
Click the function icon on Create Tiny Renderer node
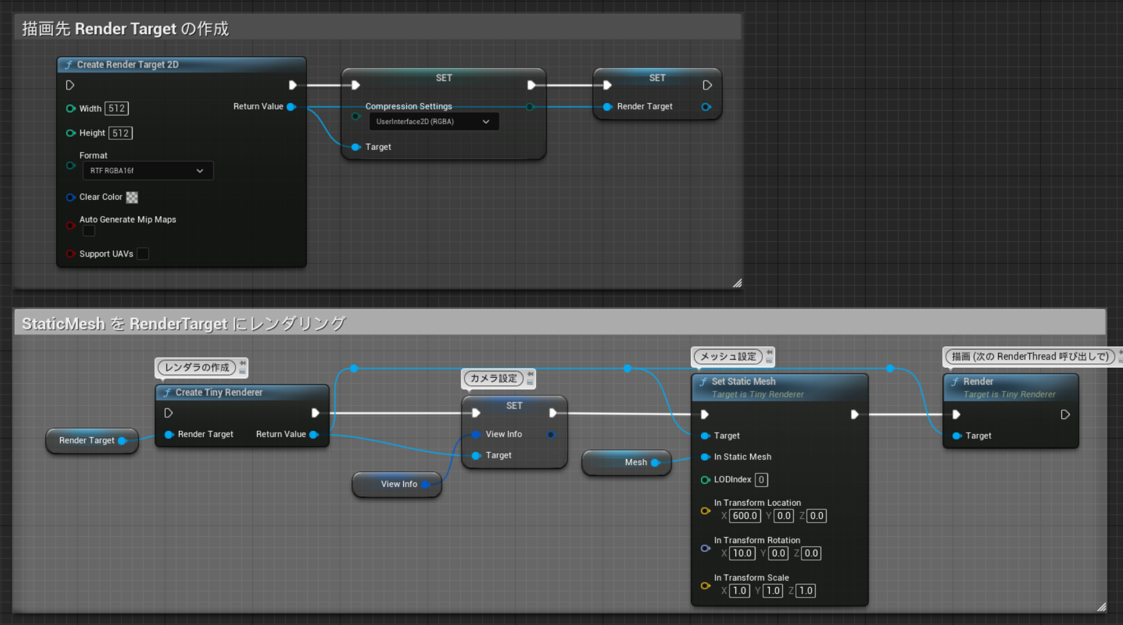point(167,393)
